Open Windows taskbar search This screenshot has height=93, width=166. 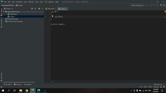pos(9,90)
